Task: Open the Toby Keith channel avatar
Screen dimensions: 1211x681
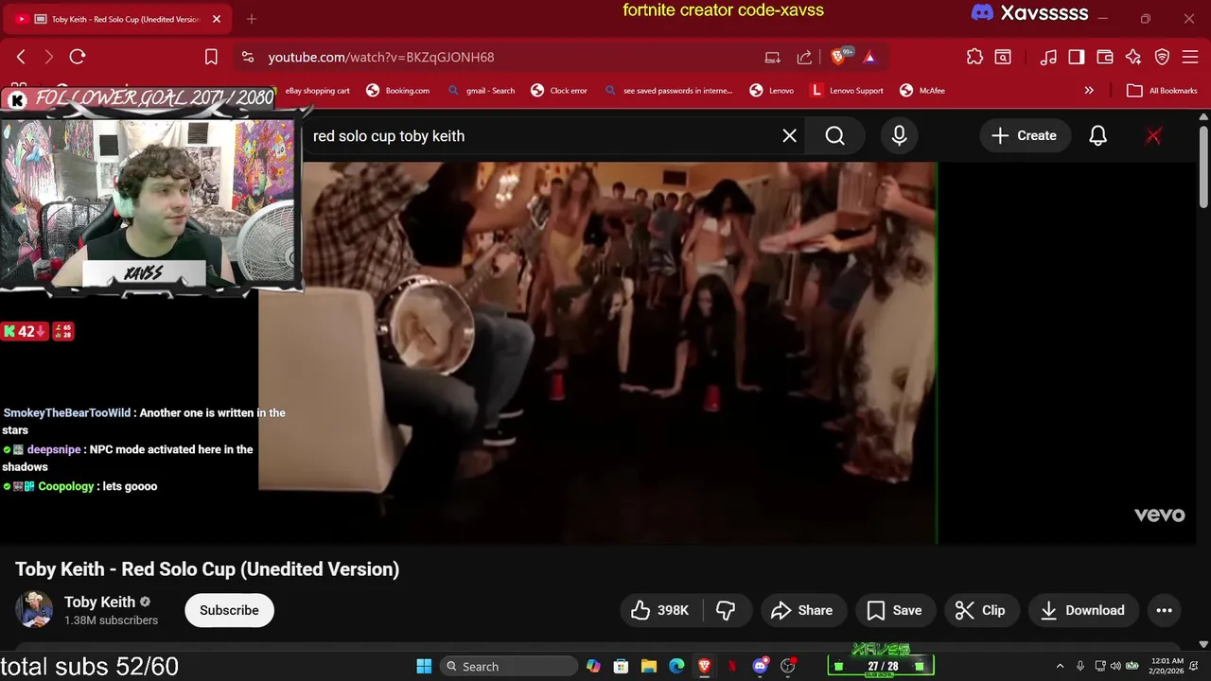Action: 34,610
